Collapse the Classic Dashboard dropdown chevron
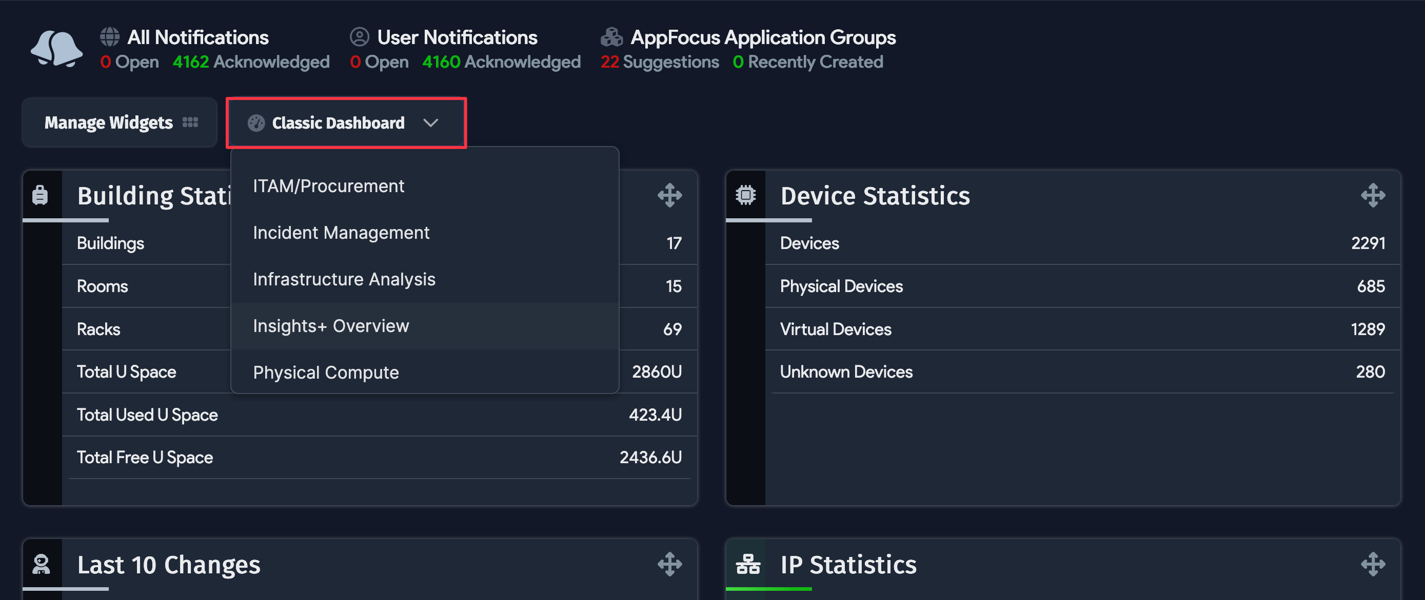The height and width of the screenshot is (600, 1425). coord(431,122)
